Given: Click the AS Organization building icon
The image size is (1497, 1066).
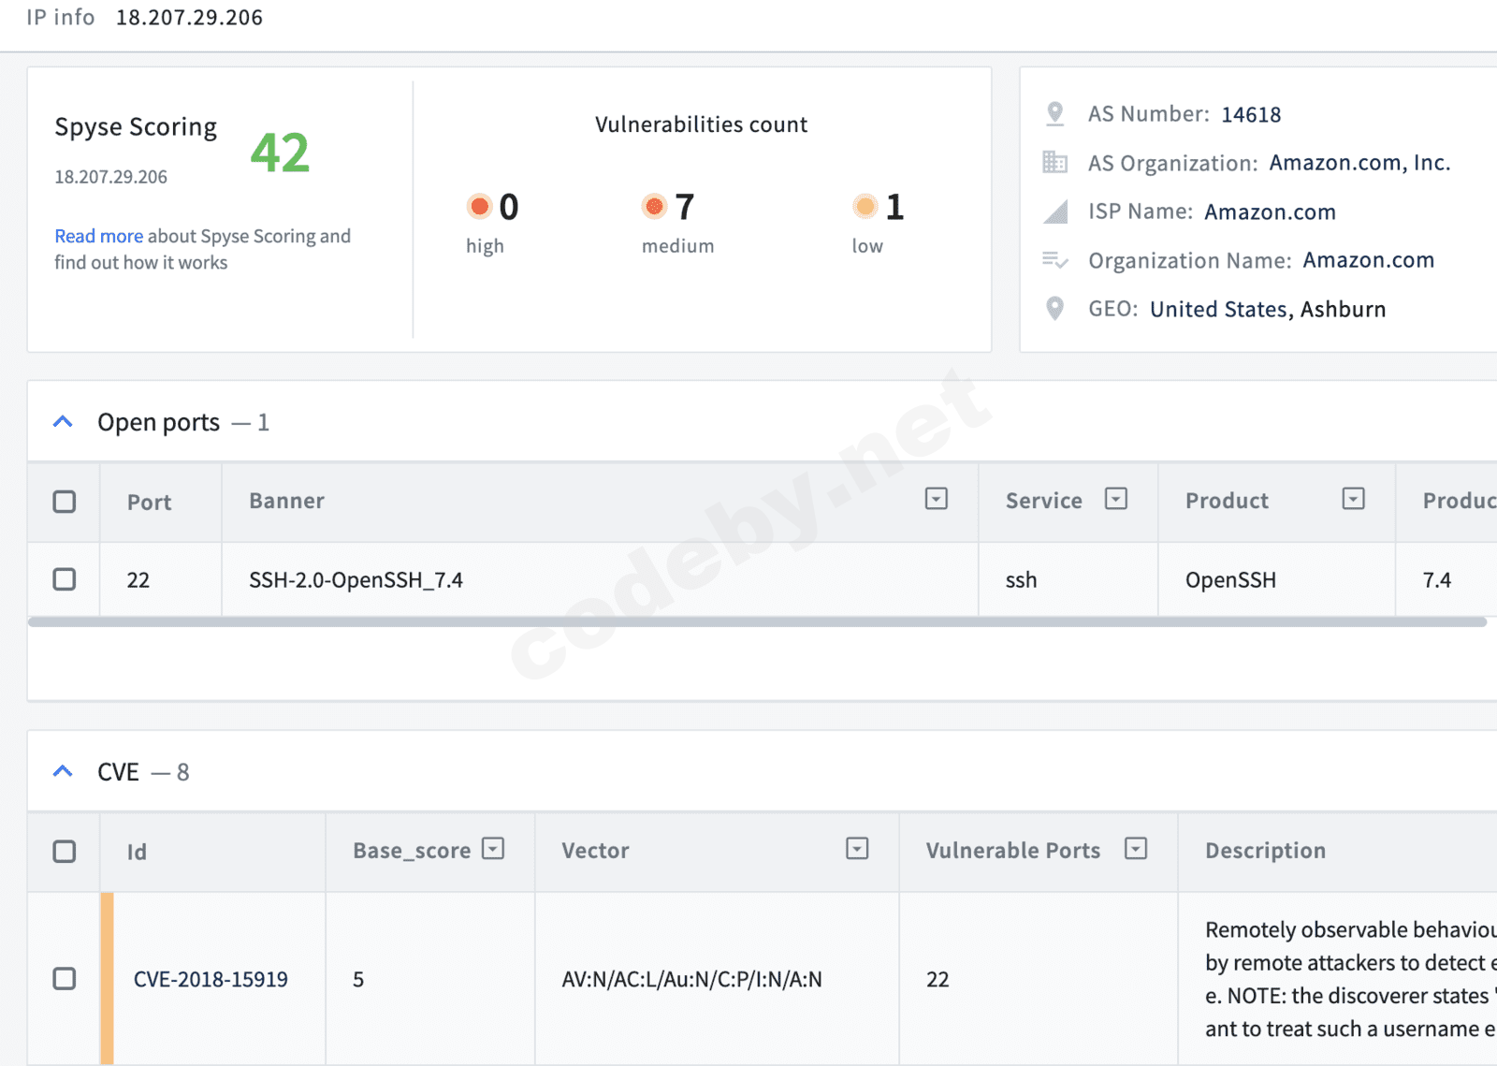Looking at the screenshot, I should pos(1054,163).
